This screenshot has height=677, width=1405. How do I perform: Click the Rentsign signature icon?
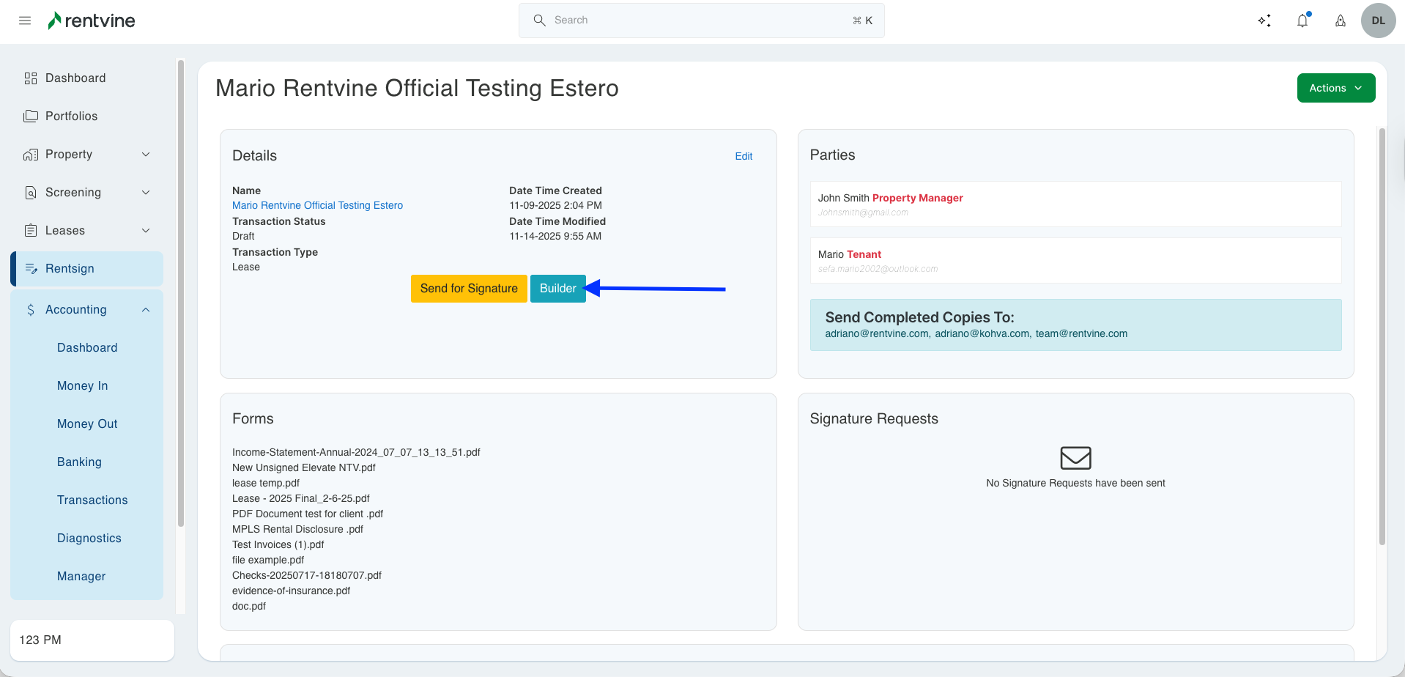click(x=31, y=269)
